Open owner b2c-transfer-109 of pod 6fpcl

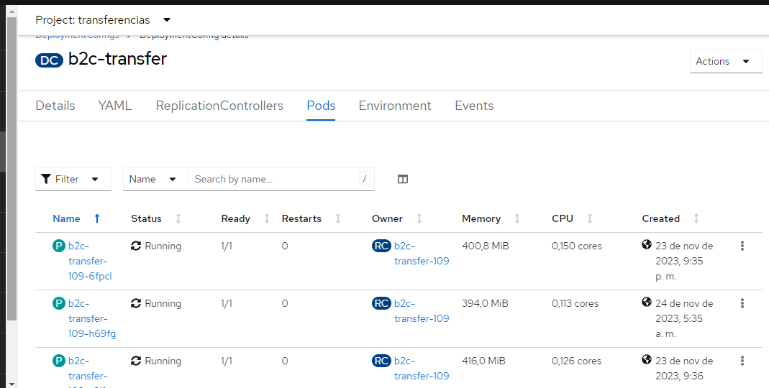coord(422,254)
